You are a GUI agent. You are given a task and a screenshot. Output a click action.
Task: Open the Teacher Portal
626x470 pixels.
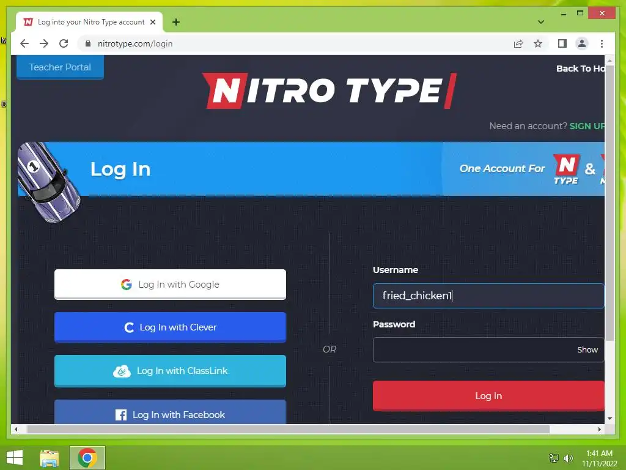click(x=60, y=67)
